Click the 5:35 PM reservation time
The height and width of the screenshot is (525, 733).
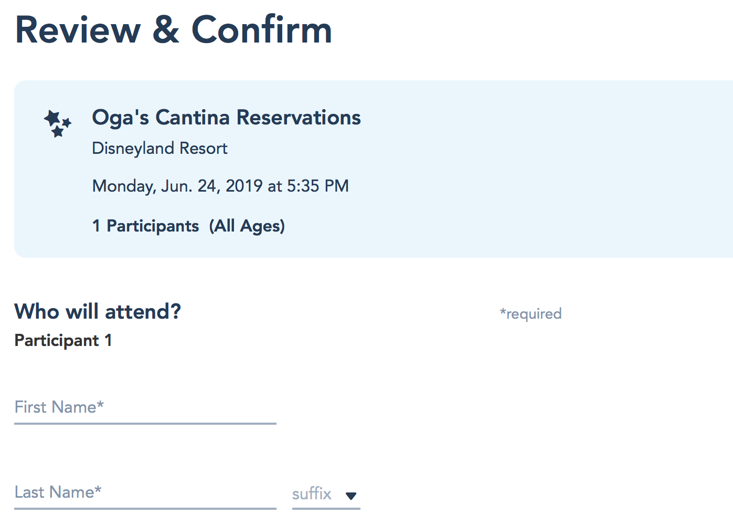coord(318,186)
